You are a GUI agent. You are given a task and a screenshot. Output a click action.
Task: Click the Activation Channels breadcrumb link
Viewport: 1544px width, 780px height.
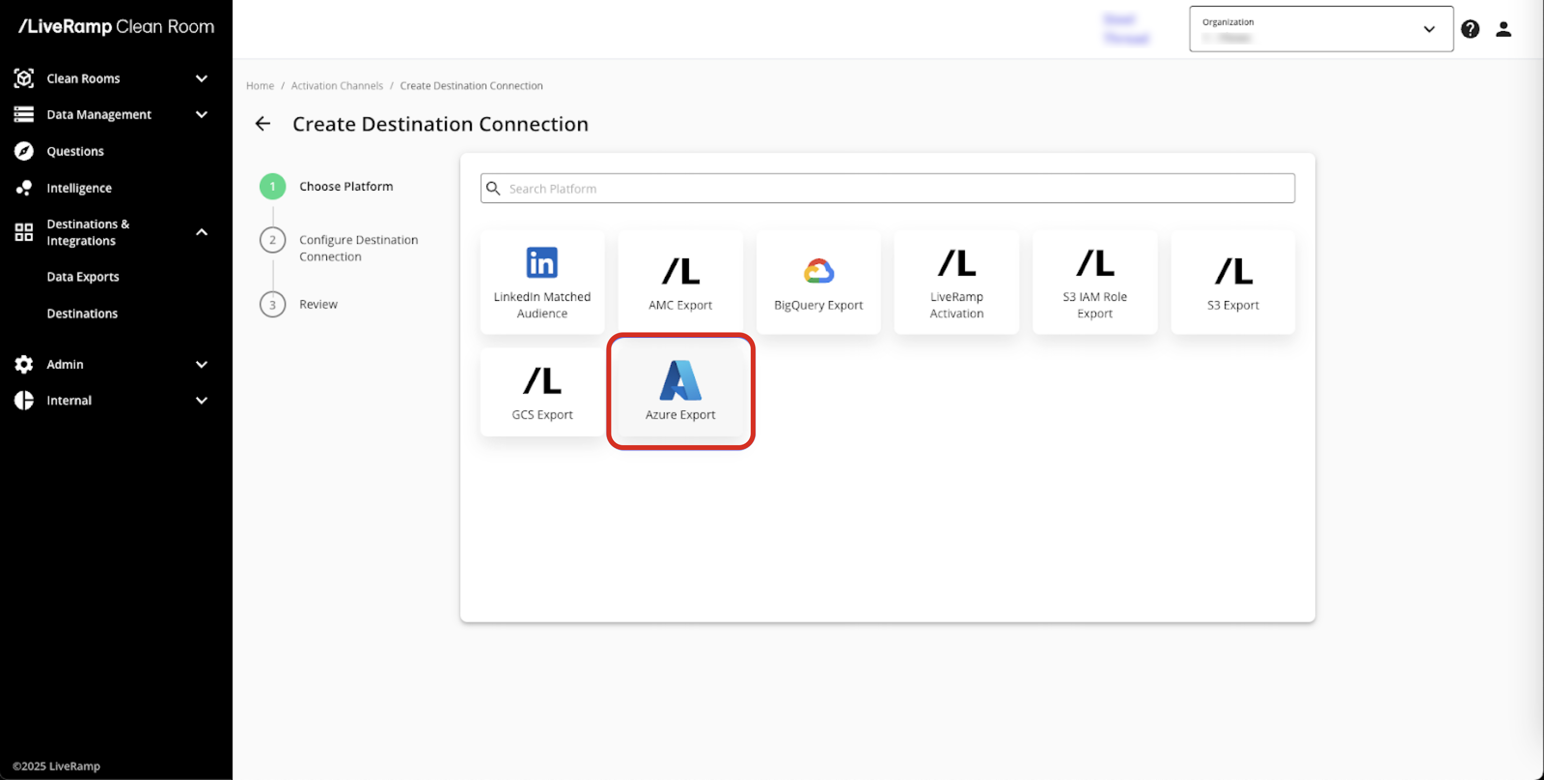point(336,86)
